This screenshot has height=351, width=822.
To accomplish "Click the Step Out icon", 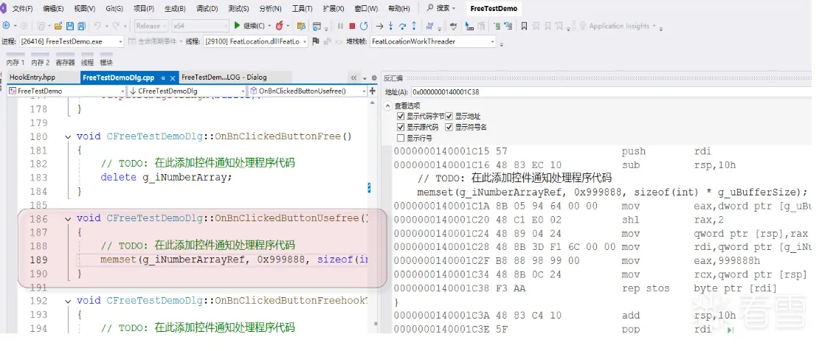I will click(414, 26).
